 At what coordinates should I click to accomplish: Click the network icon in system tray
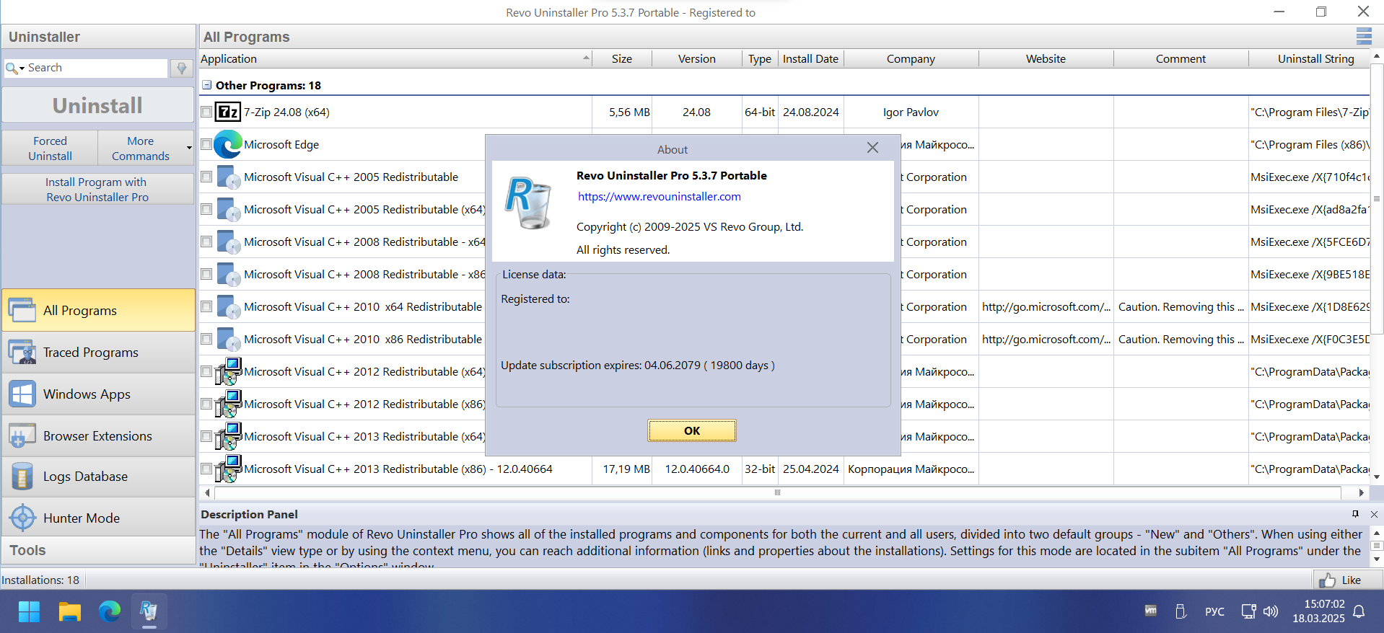1248,611
